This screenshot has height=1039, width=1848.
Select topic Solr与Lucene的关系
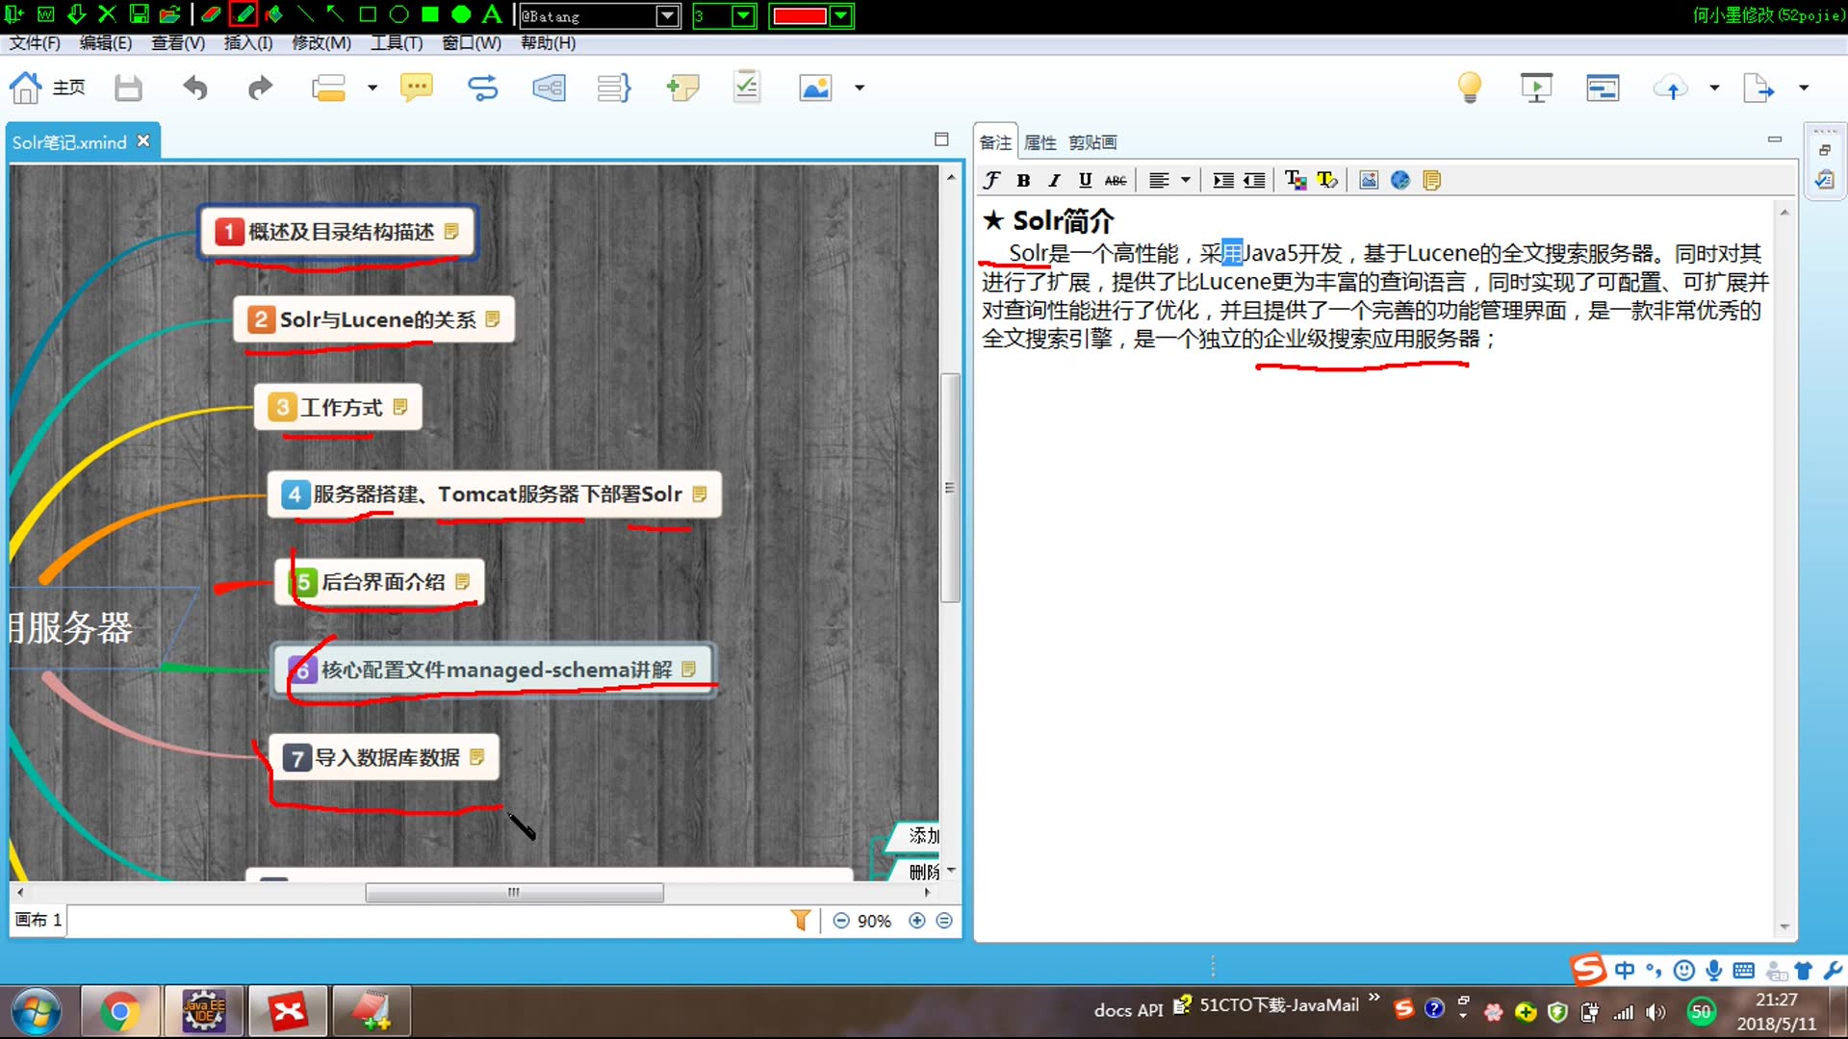pos(374,319)
